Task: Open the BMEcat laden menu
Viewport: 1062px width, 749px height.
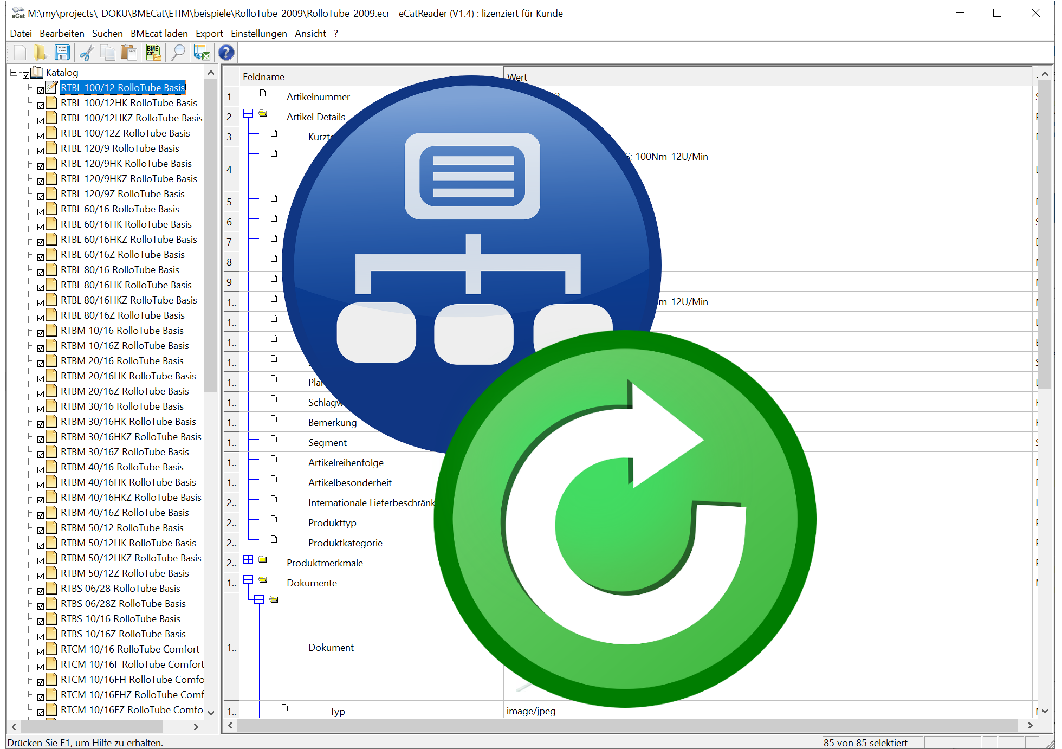Action: (x=159, y=34)
